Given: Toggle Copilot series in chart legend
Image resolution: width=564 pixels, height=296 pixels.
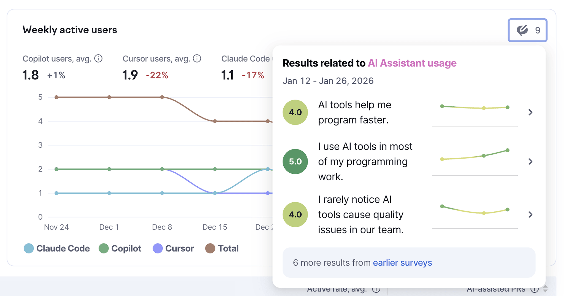Looking at the screenshot, I should pos(120,248).
